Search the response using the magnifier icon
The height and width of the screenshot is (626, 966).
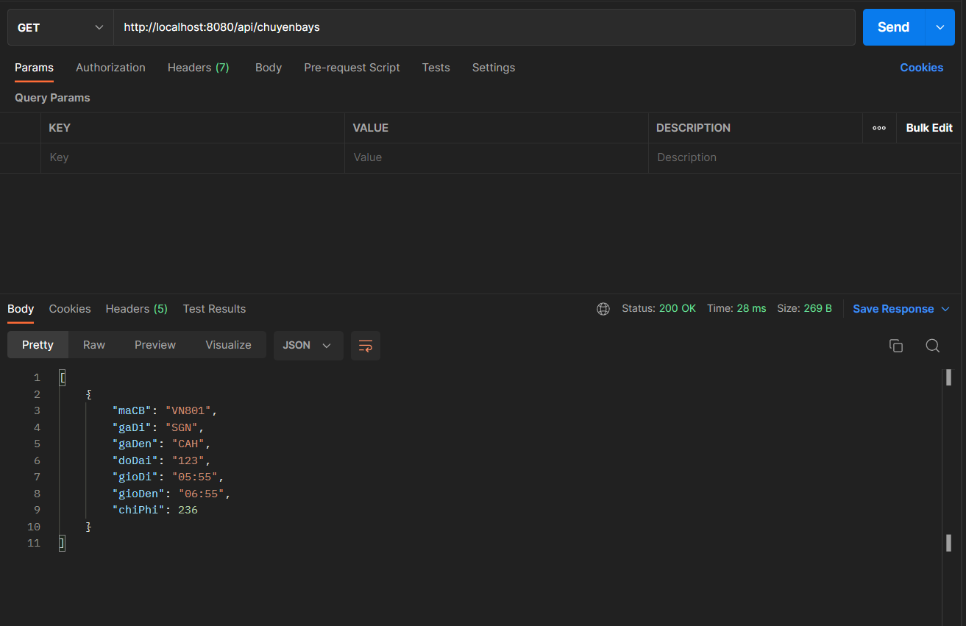(932, 346)
